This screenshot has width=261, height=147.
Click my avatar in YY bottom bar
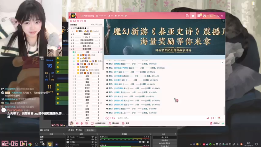point(71,123)
